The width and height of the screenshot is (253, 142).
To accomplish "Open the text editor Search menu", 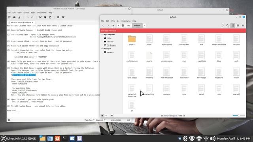I will coord(26,13).
